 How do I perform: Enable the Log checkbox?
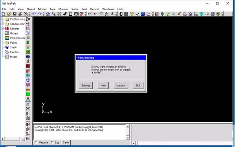click(x=52, y=142)
